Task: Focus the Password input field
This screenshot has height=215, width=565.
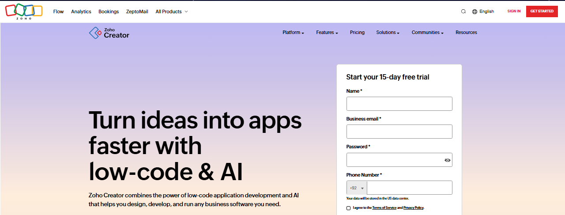Action: click(399, 160)
